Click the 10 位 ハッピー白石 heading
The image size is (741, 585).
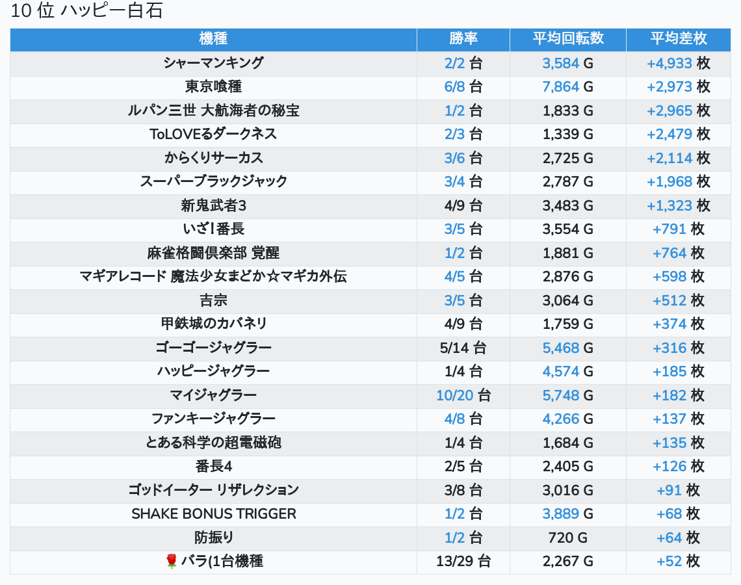coord(86,11)
